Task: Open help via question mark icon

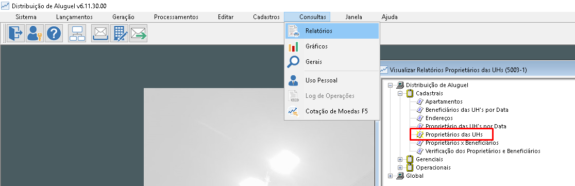Action: [x=54, y=33]
